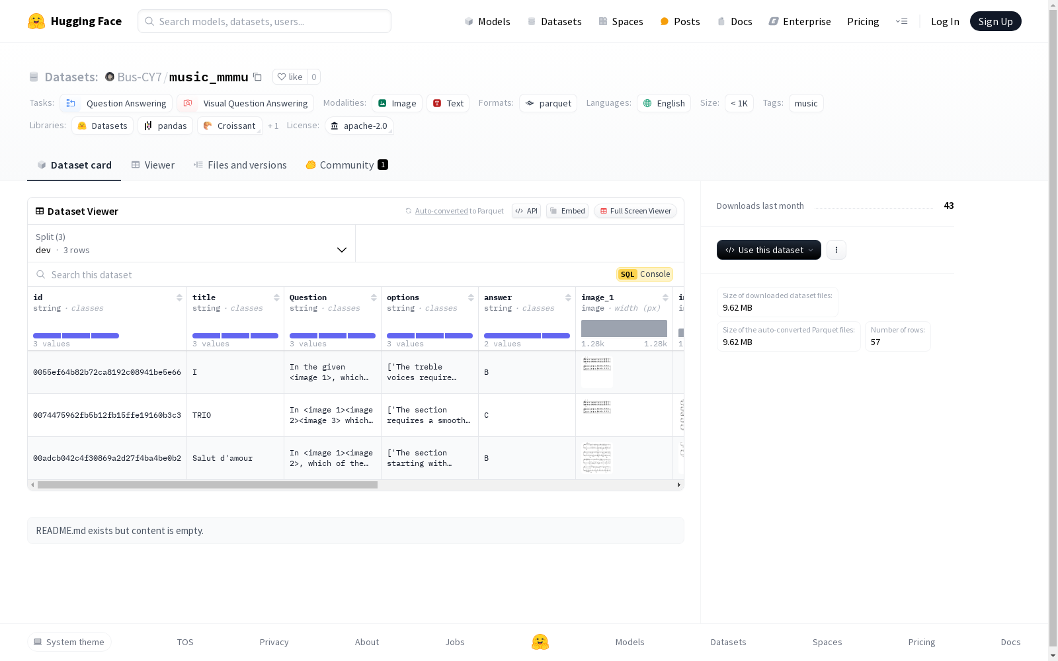Click the parquet format tag
The width and height of the screenshot is (1058, 661).
548,103
